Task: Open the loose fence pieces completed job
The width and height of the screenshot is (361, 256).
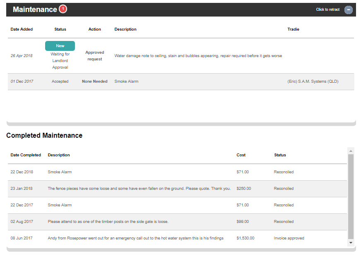Action: [x=177, y=189]
